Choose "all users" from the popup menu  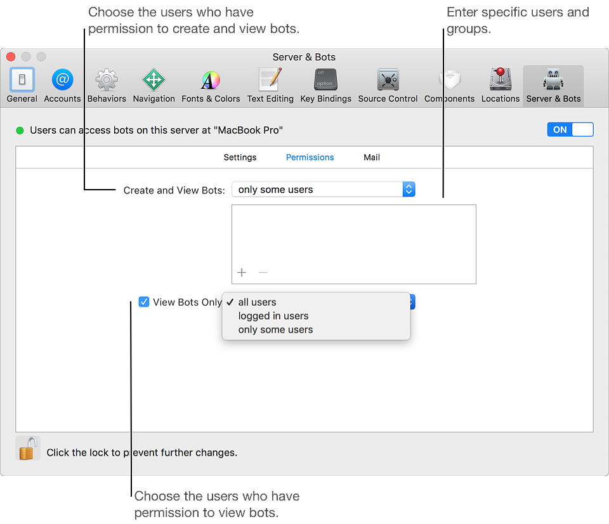coord(316,302)
